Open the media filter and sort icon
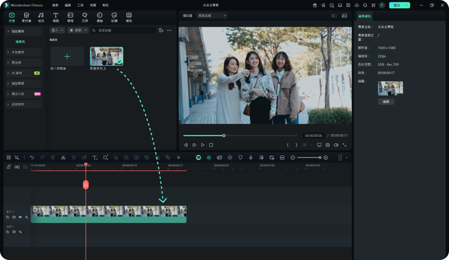Image resolution: width=449 pixels, height=260 pixels. pos(161,30)
